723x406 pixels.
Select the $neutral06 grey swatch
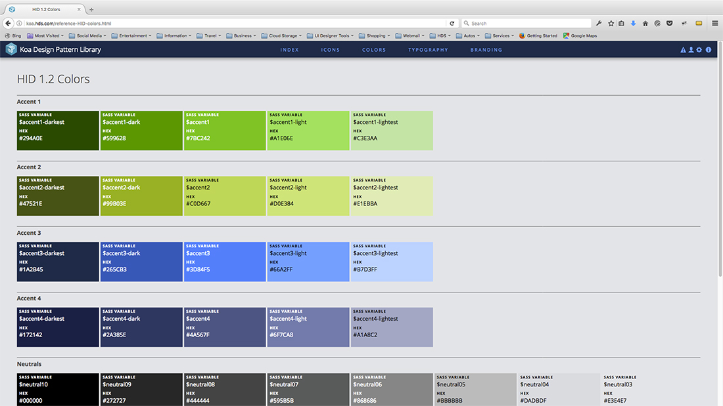tap(392, 390)
